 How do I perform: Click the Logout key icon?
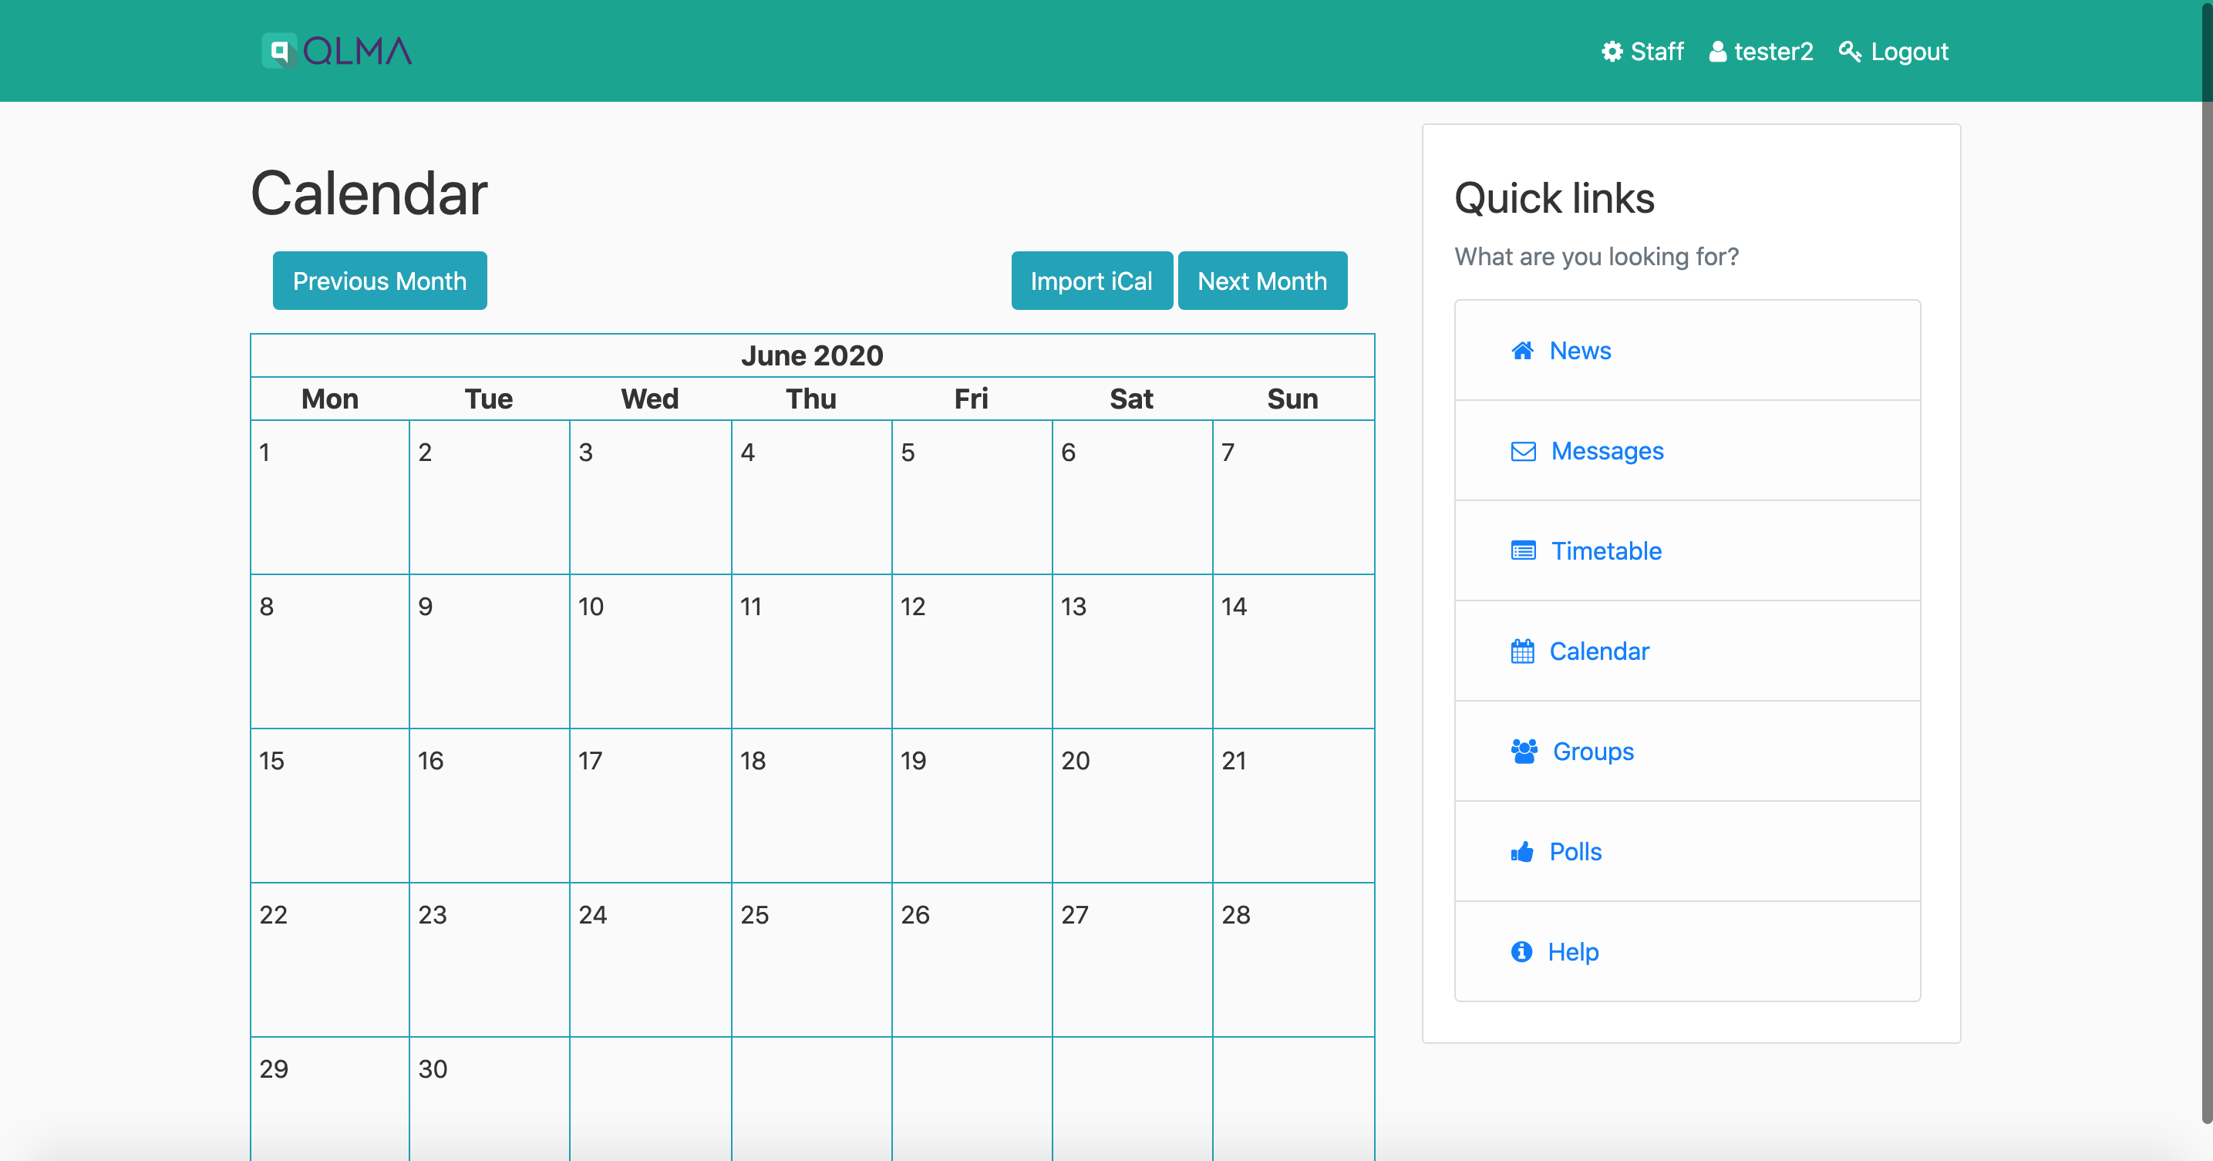click(x=1850, y=52)
